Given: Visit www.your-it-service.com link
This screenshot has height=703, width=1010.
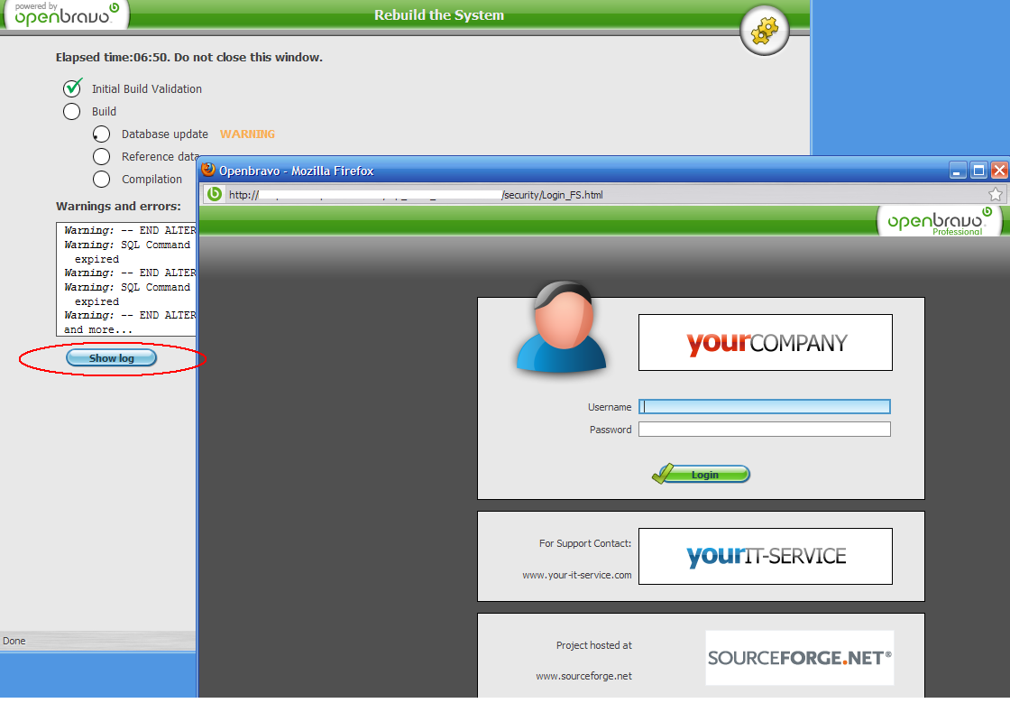Looking at the screenshot, I should point(577,575).
